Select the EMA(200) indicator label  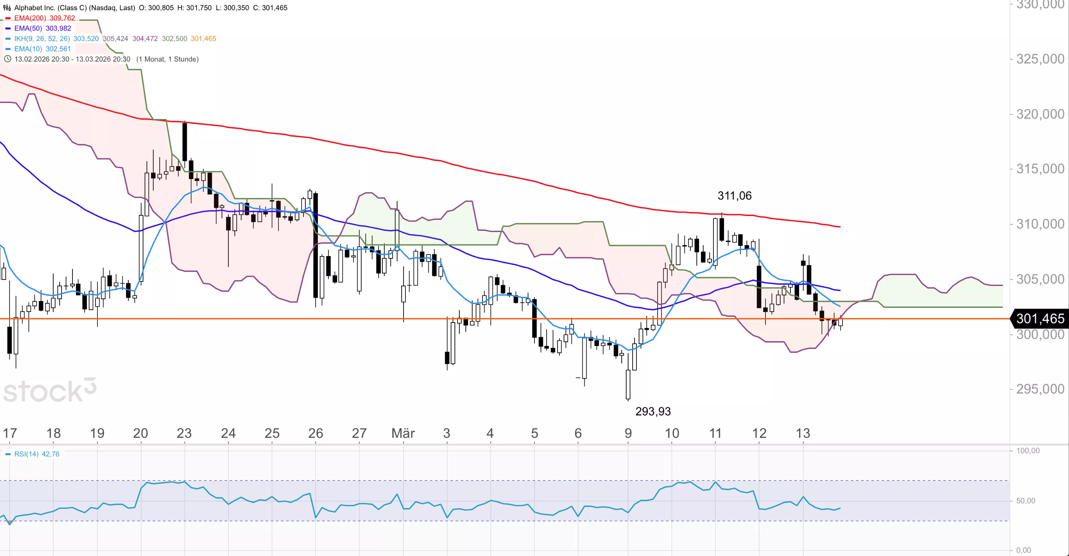[30, 18]
